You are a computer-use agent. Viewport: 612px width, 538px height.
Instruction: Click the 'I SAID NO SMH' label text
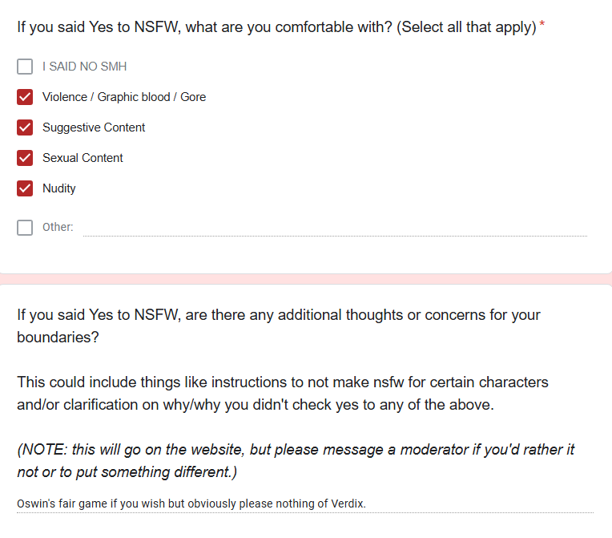[x=84, y=67]
